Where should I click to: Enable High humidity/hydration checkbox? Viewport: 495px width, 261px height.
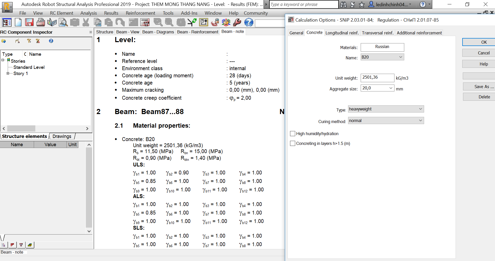point(292,134)
